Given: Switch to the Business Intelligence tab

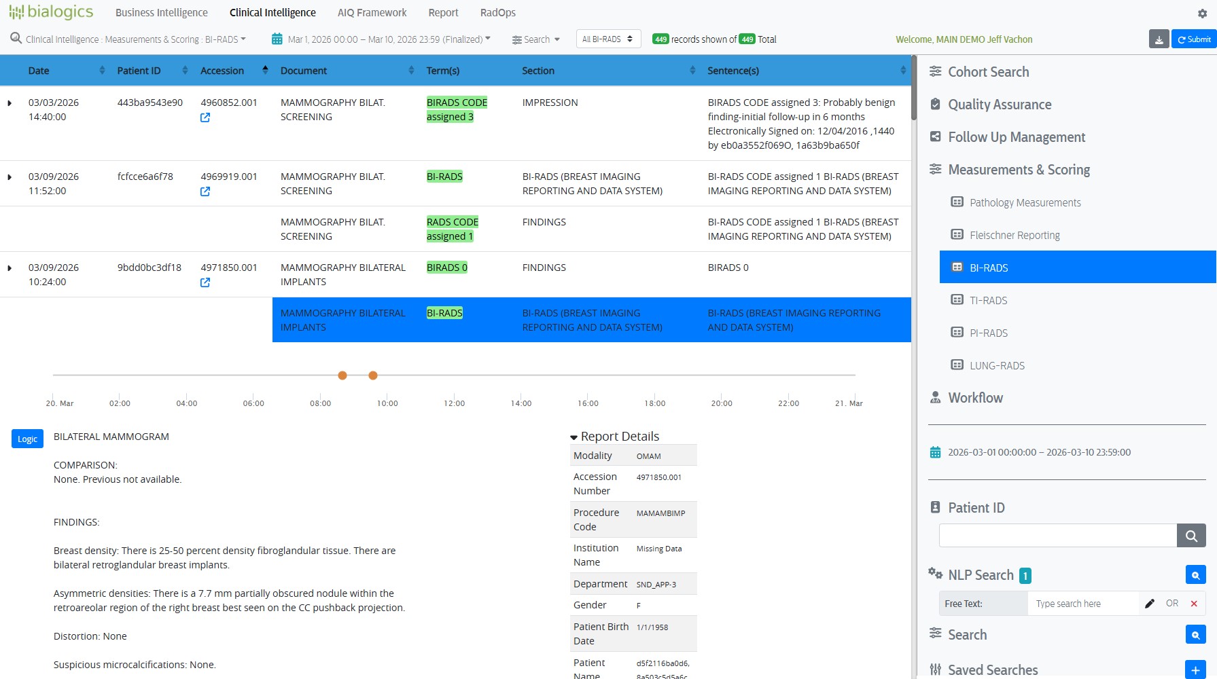Looking at the screenshot, I should coord(161,12).
